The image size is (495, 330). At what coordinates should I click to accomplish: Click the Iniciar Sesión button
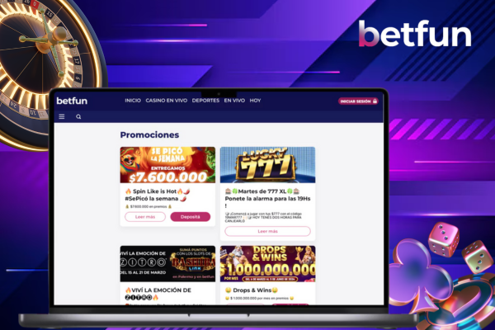click(x=358, y=101)
